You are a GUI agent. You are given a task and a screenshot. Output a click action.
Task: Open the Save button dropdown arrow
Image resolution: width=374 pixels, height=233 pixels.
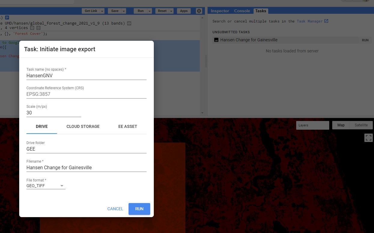pos(124,11)
